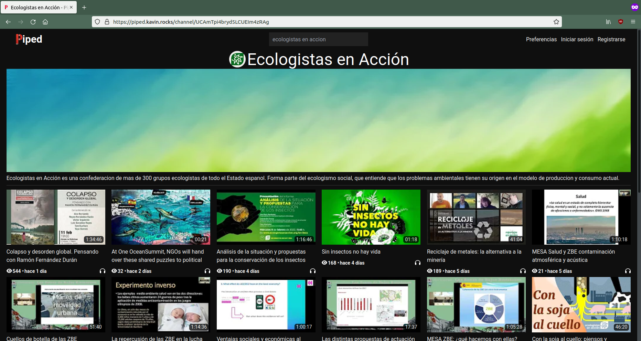Go to Registrarse page
Viewport: 641px width, 341px height.
point(611,39)
